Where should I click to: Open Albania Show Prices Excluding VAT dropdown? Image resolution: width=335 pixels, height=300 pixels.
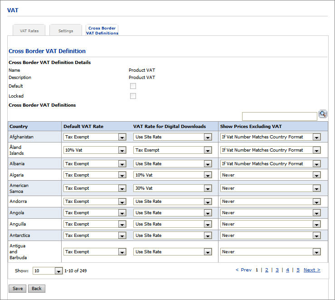click(270, 164)
